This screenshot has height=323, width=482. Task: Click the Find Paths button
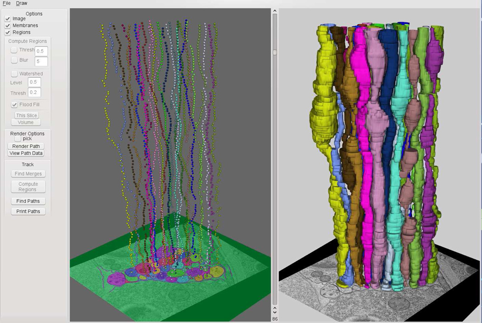[x=28, y=201]
